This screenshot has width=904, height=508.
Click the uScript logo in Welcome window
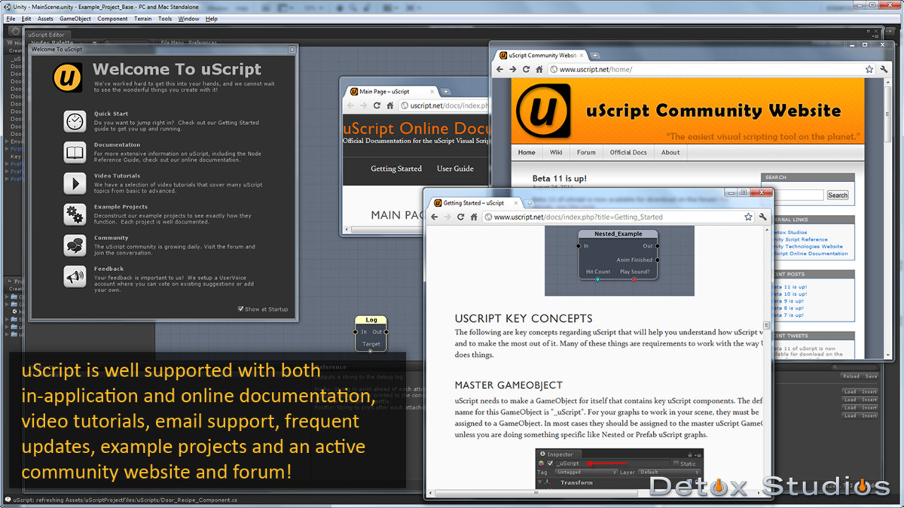(68, 78)
